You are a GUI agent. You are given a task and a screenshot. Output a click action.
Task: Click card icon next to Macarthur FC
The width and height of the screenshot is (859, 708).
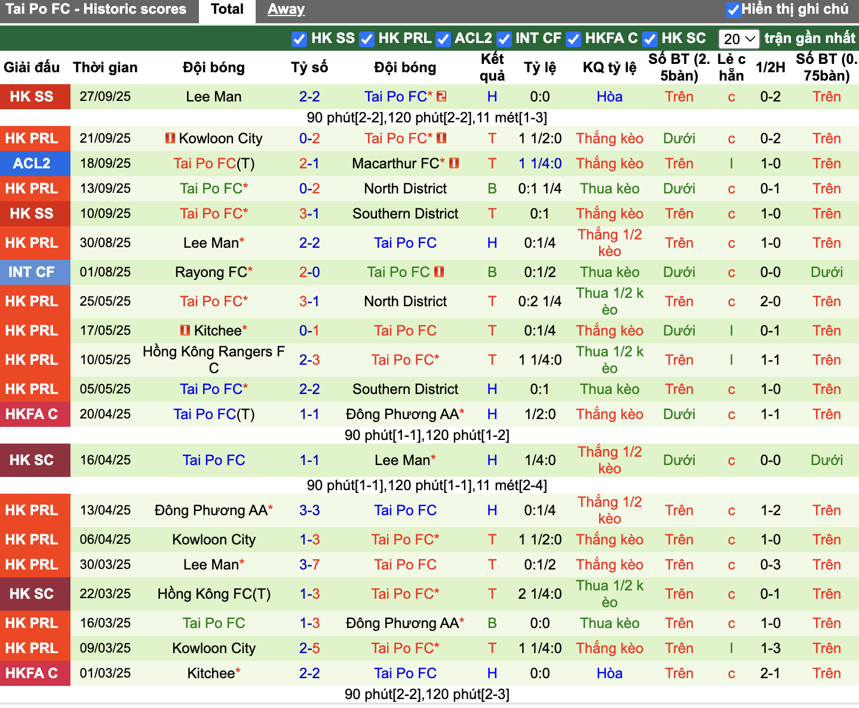tap(454, 163)
